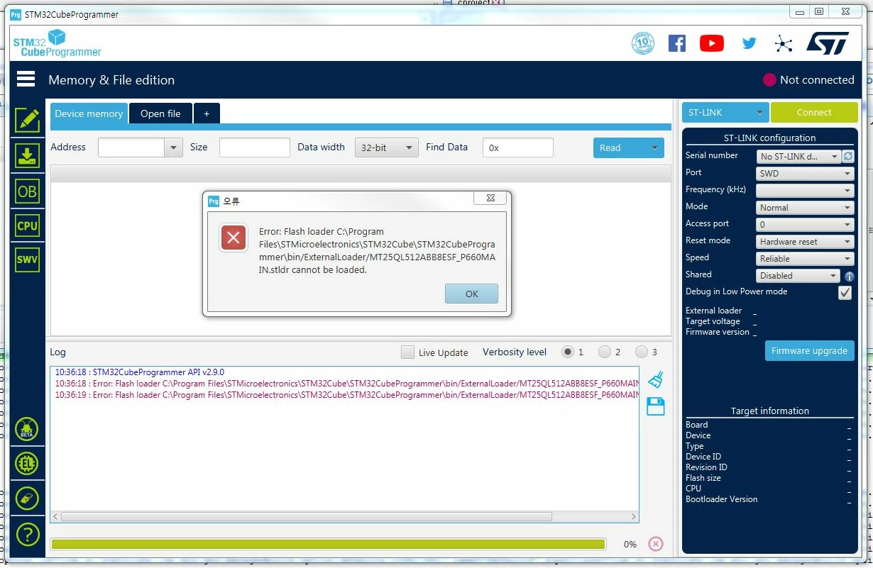Viewport: 873px width, 568px height.
Task: Open the Access port dropdown
Action: coord(805,224)
